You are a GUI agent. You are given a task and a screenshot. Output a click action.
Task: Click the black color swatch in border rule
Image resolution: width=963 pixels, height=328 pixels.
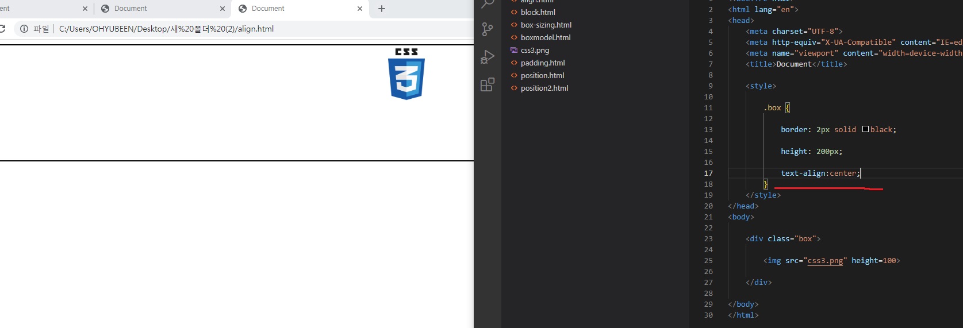tap(865, 129)
